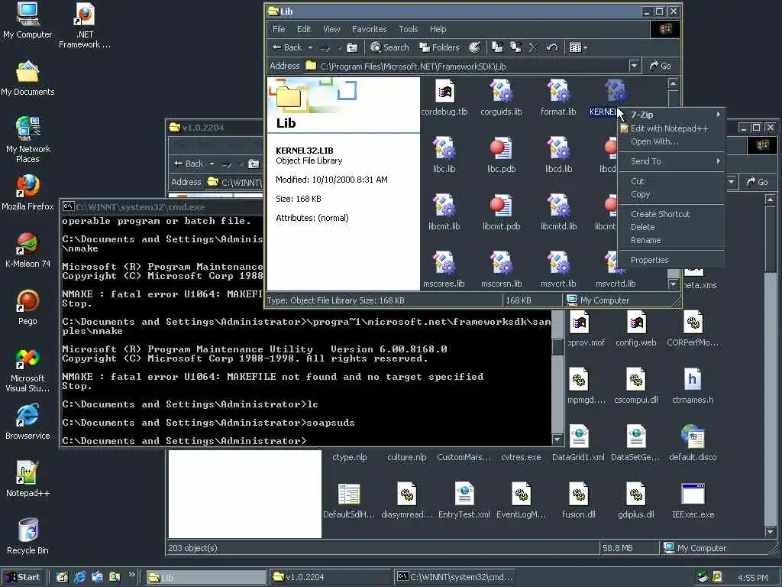
Task: Click v1.0.2204 window scroll down arrow
Action: pos(770,532)
